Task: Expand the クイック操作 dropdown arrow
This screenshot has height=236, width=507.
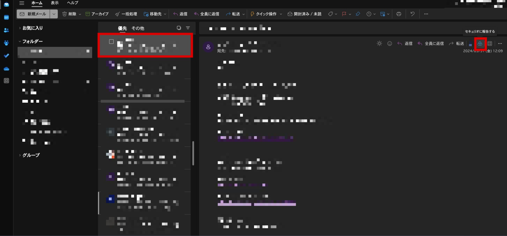Action: click(281, 14)
